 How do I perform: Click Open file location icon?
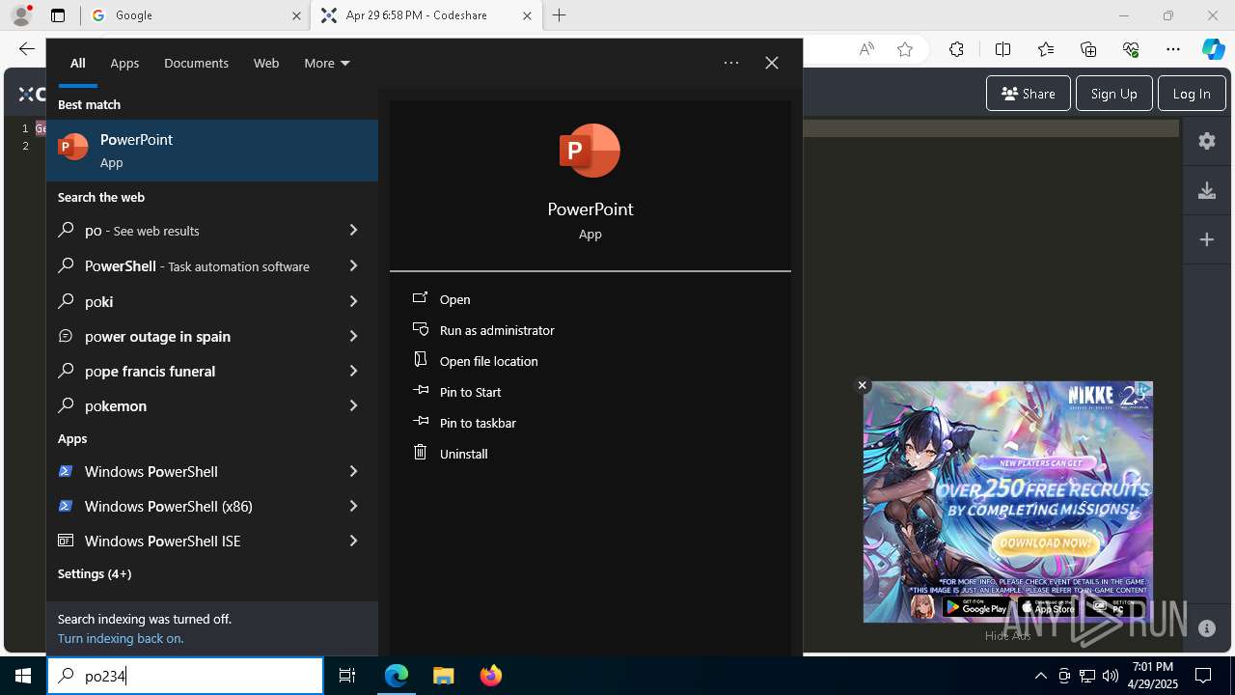(420, 360)
